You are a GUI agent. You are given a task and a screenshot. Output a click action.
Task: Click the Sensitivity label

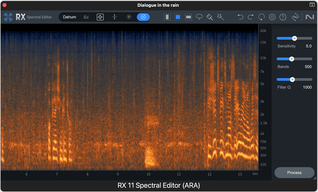(x=286, y=46)
